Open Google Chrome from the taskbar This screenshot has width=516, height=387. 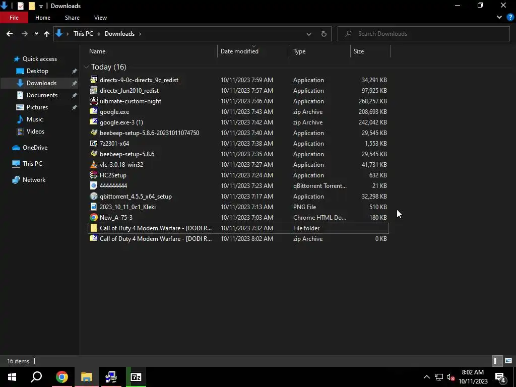tap(62, 377)
